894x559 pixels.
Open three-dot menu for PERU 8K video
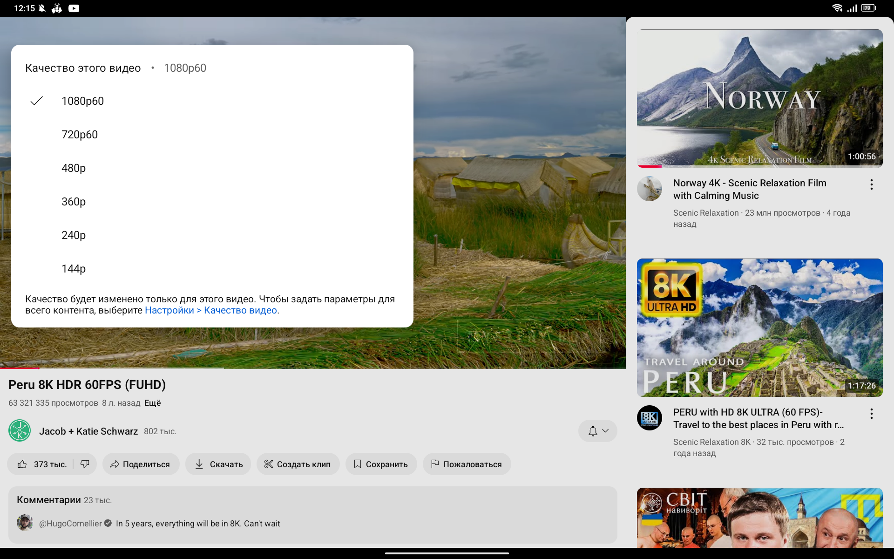871,414
